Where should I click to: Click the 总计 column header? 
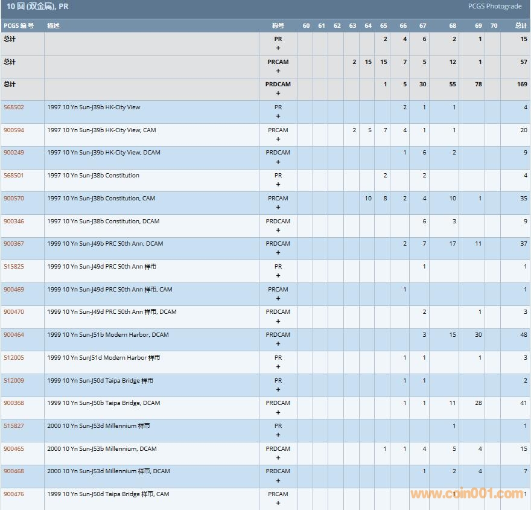point(521,26)
